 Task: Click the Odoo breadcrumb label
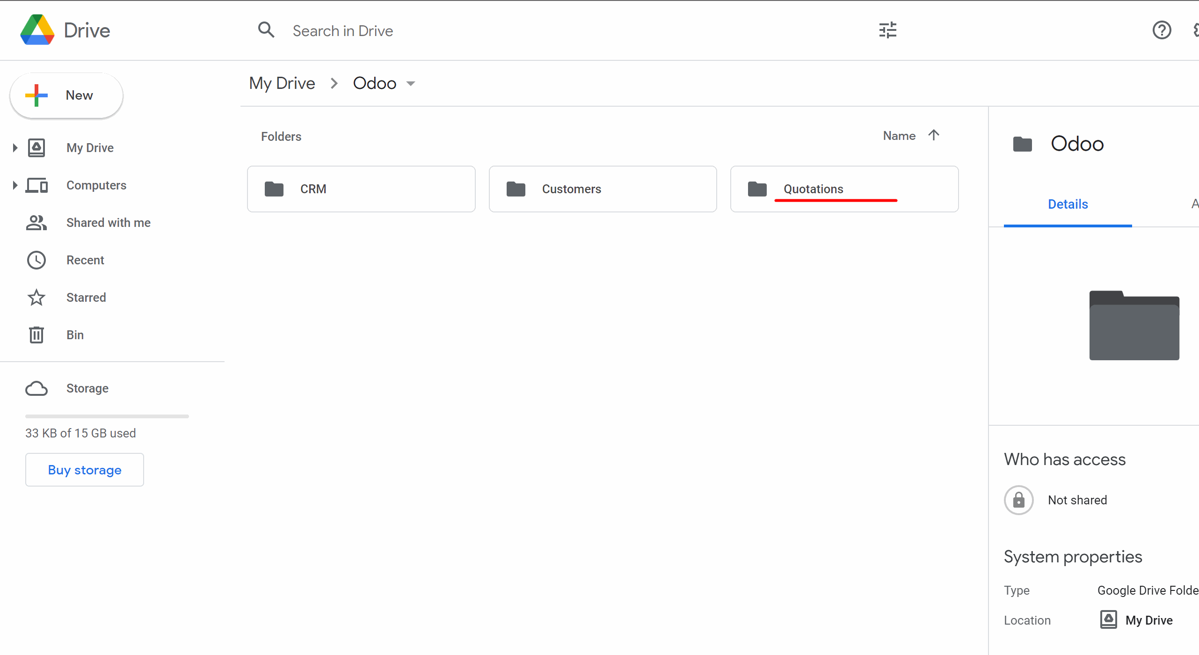[x=375, y=83]
